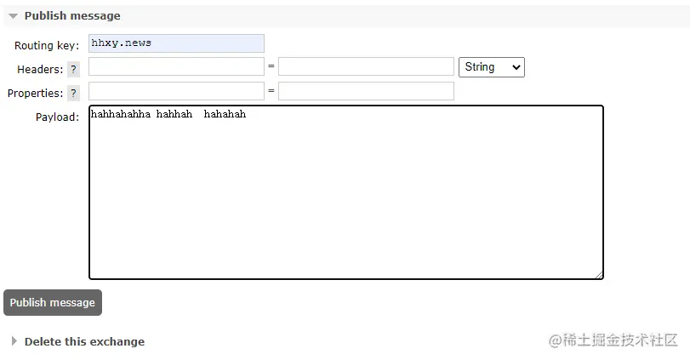
Task: Click the Properties label text
Action: (x=35, y=94)
